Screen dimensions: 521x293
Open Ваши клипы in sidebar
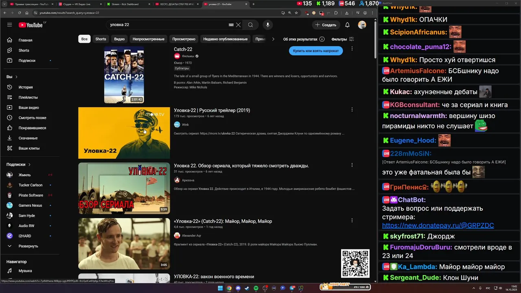[29, 148]
